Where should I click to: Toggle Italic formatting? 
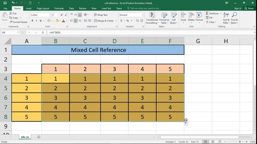(37, 21)
